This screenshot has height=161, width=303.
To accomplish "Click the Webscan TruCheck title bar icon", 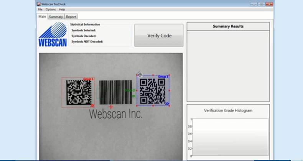I will [x=39, y=4].
